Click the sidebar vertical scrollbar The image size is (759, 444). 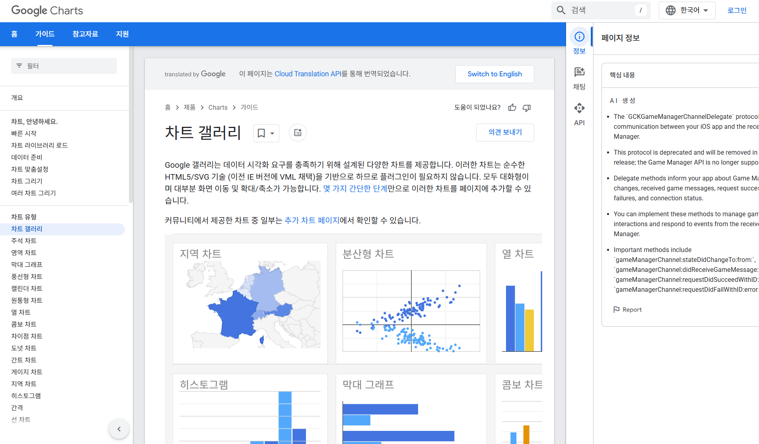[x=130, y=125]
